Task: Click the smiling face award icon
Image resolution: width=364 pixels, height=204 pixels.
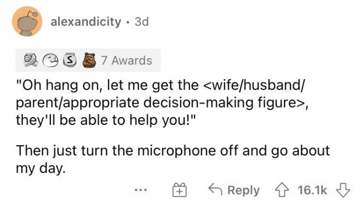Action: (50, 61)
